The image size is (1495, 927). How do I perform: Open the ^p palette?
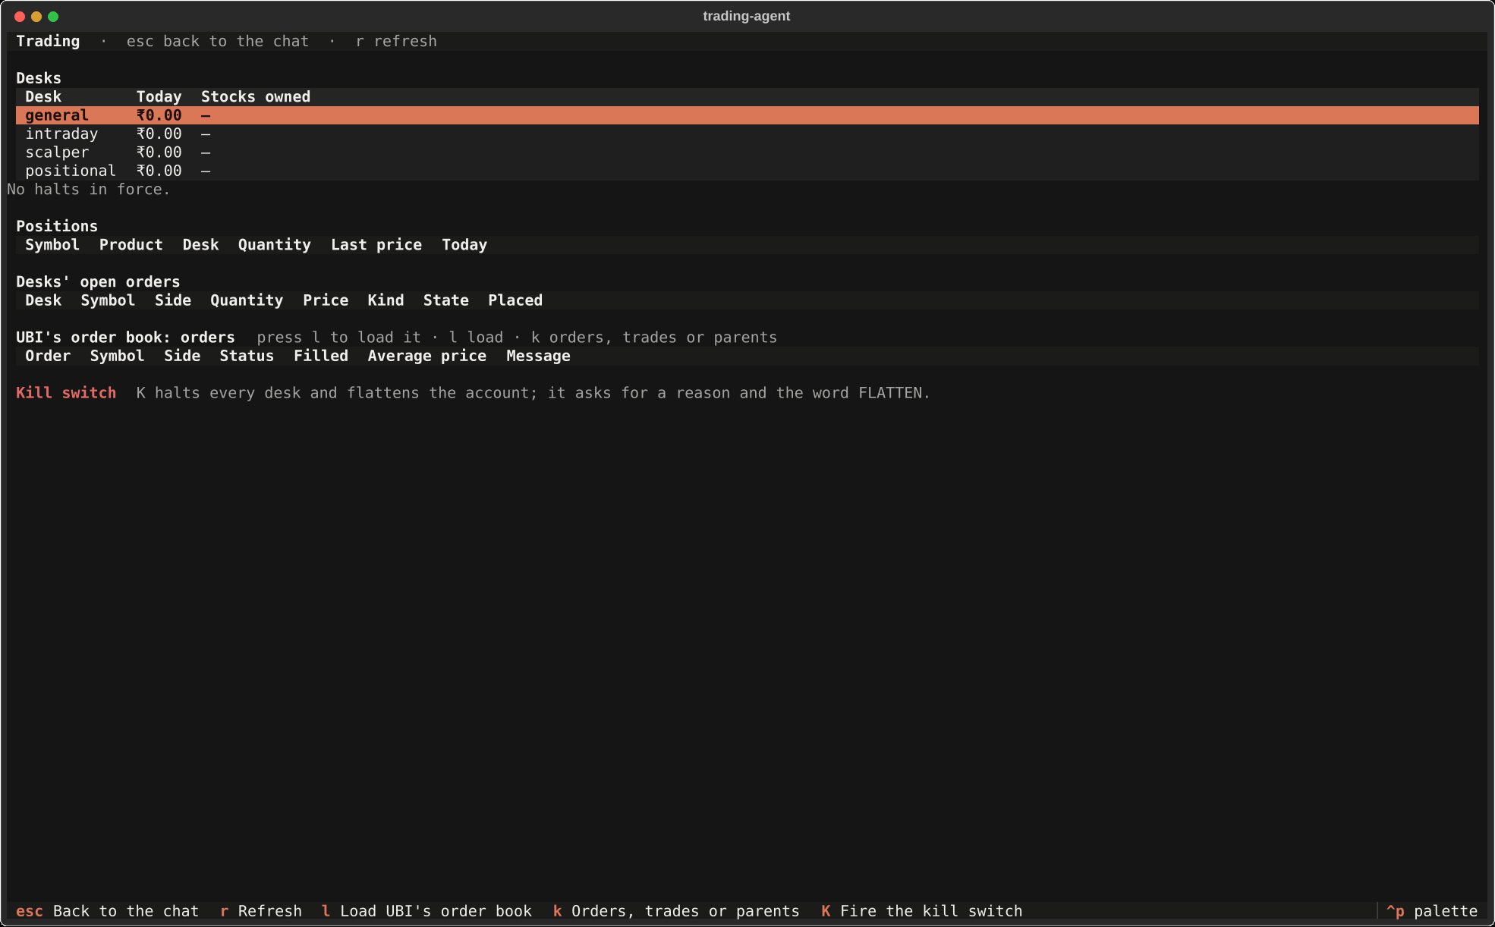1432,911
